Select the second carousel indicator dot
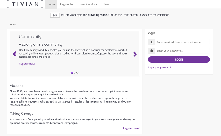This screenshot has width=221, height=136. [75, 73]
